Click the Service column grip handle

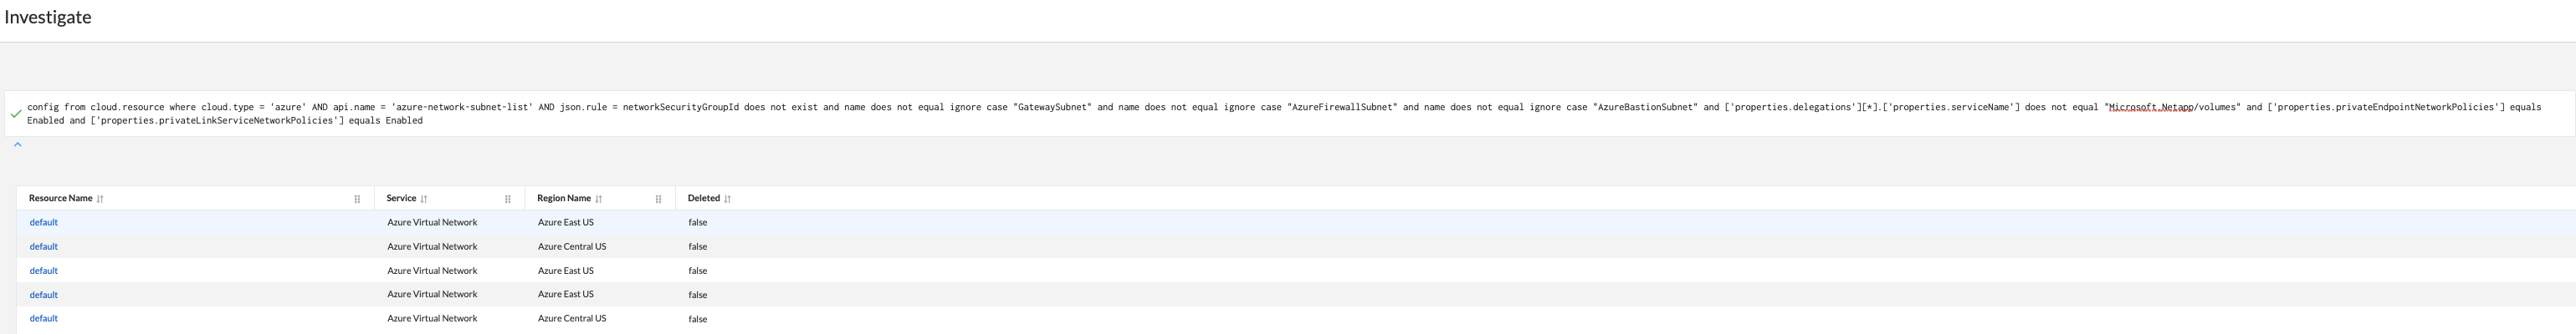coord(508,200)
